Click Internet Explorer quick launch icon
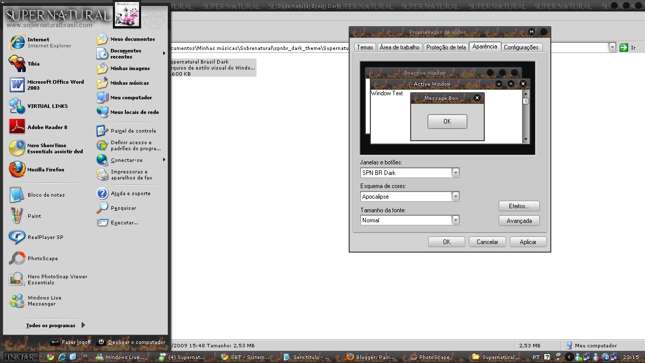645x363 pixels. click(62, 357)
